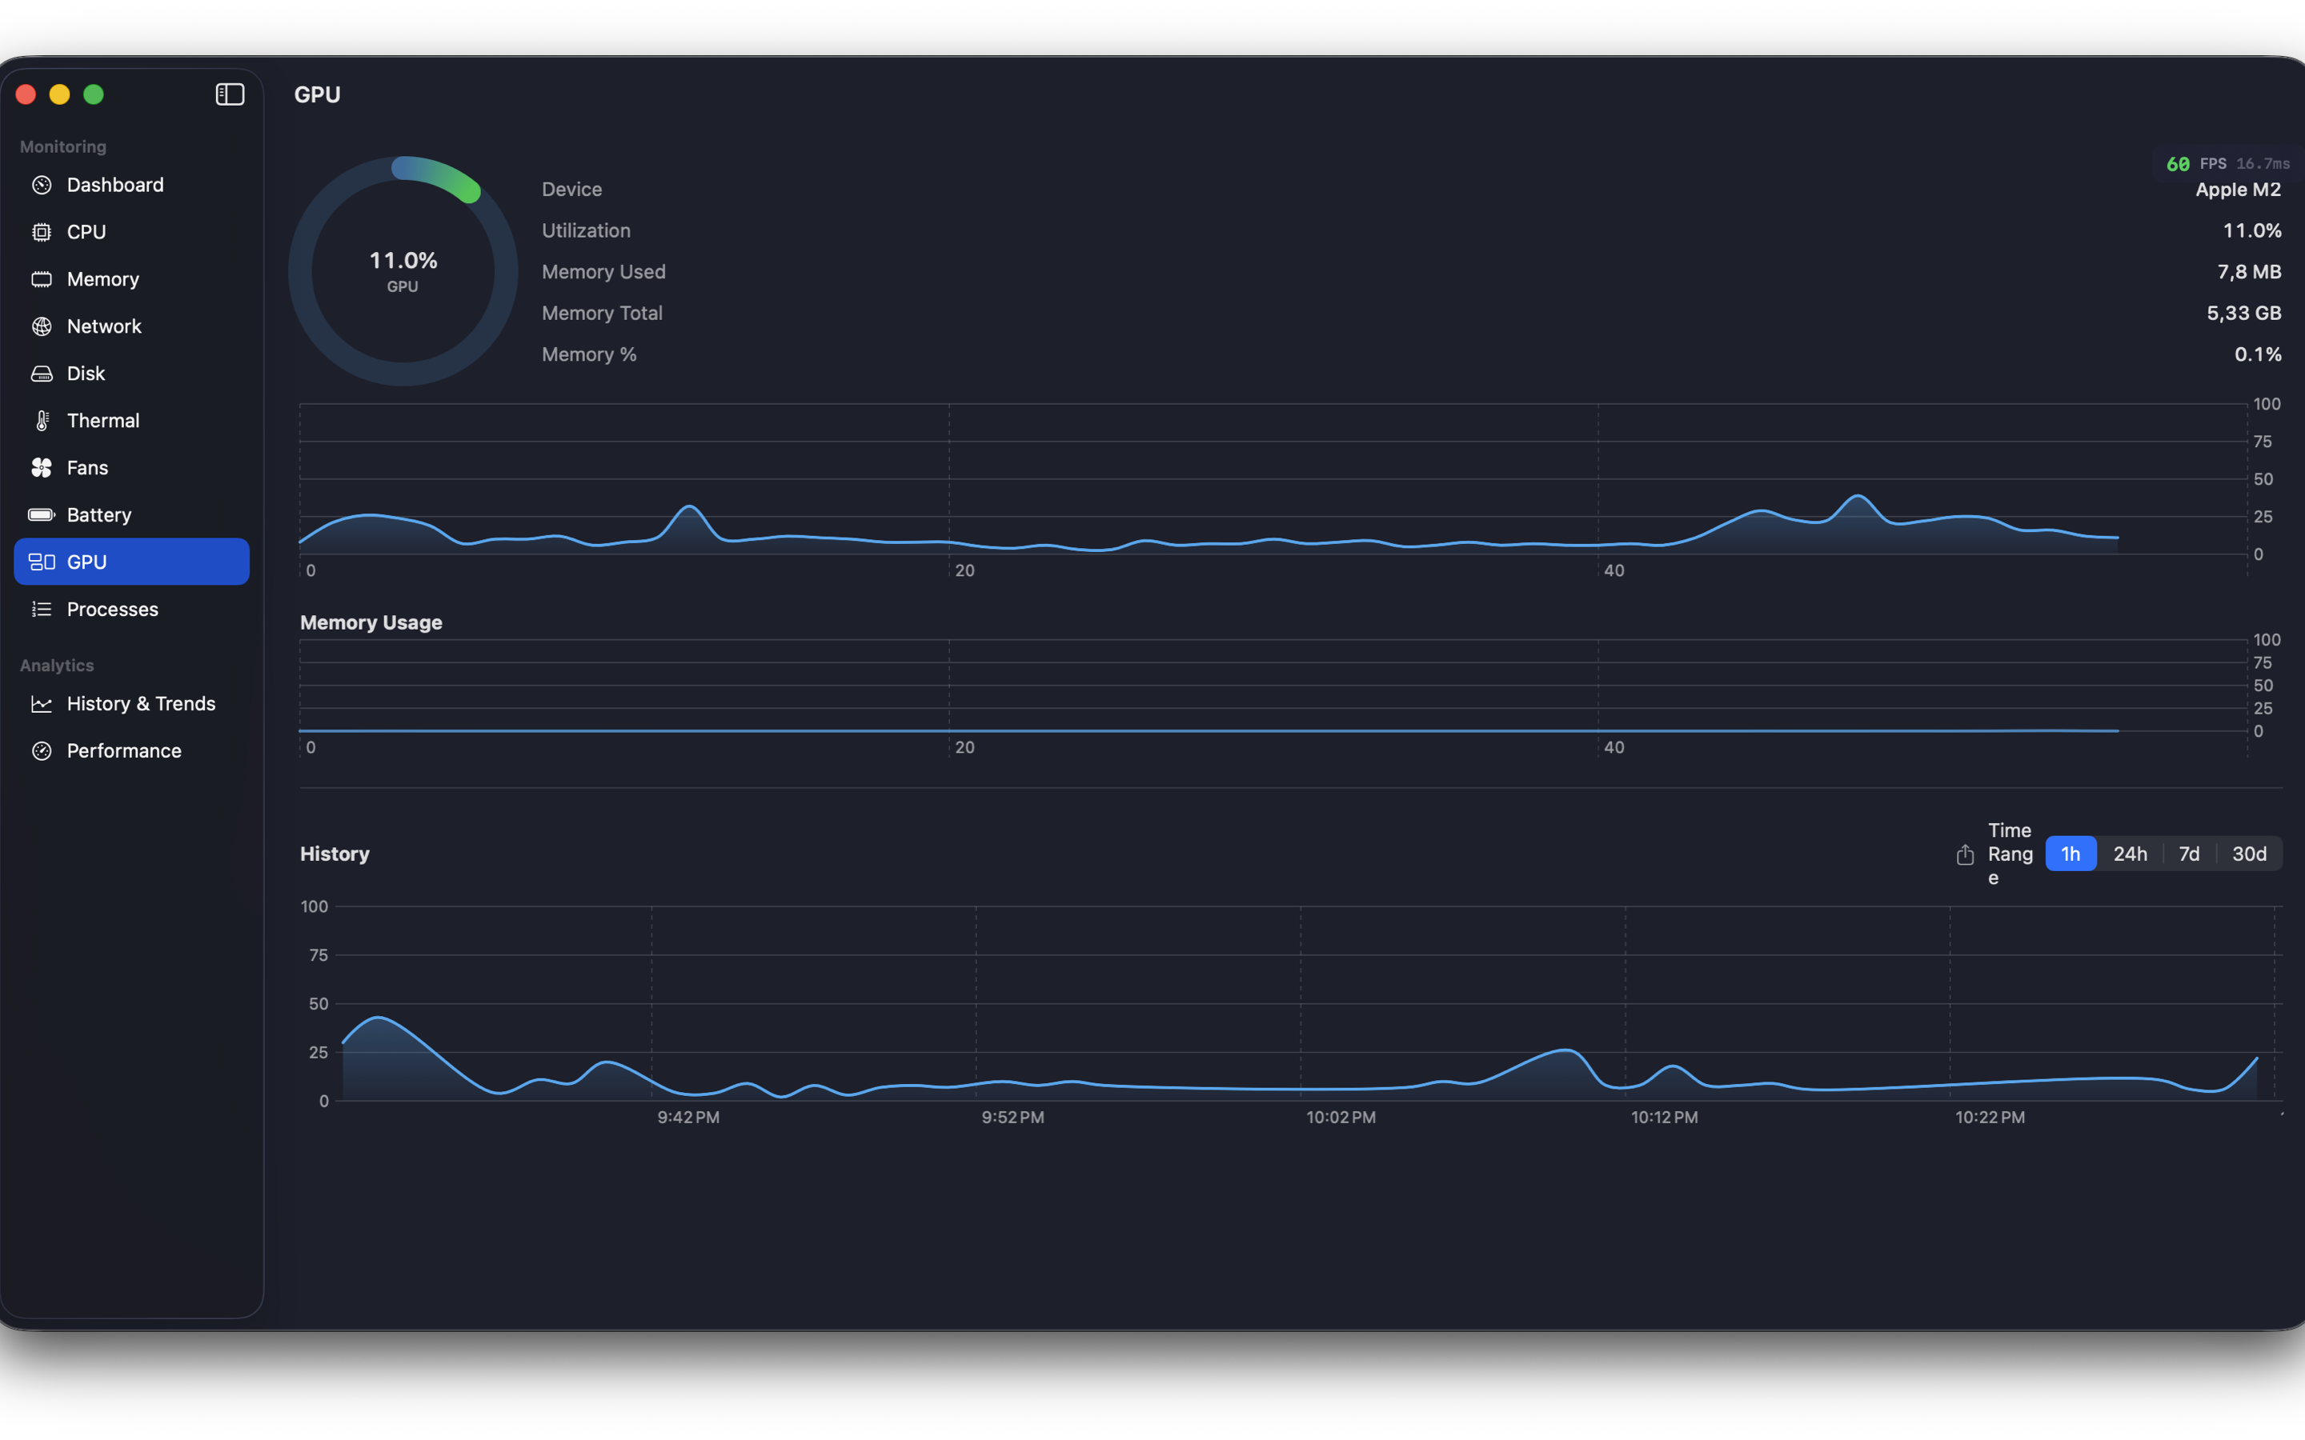
Task: Switch to the Network monitor
Action: click(104, 326)
